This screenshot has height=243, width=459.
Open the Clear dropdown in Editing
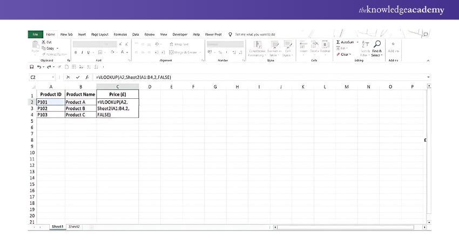(343, 55)
